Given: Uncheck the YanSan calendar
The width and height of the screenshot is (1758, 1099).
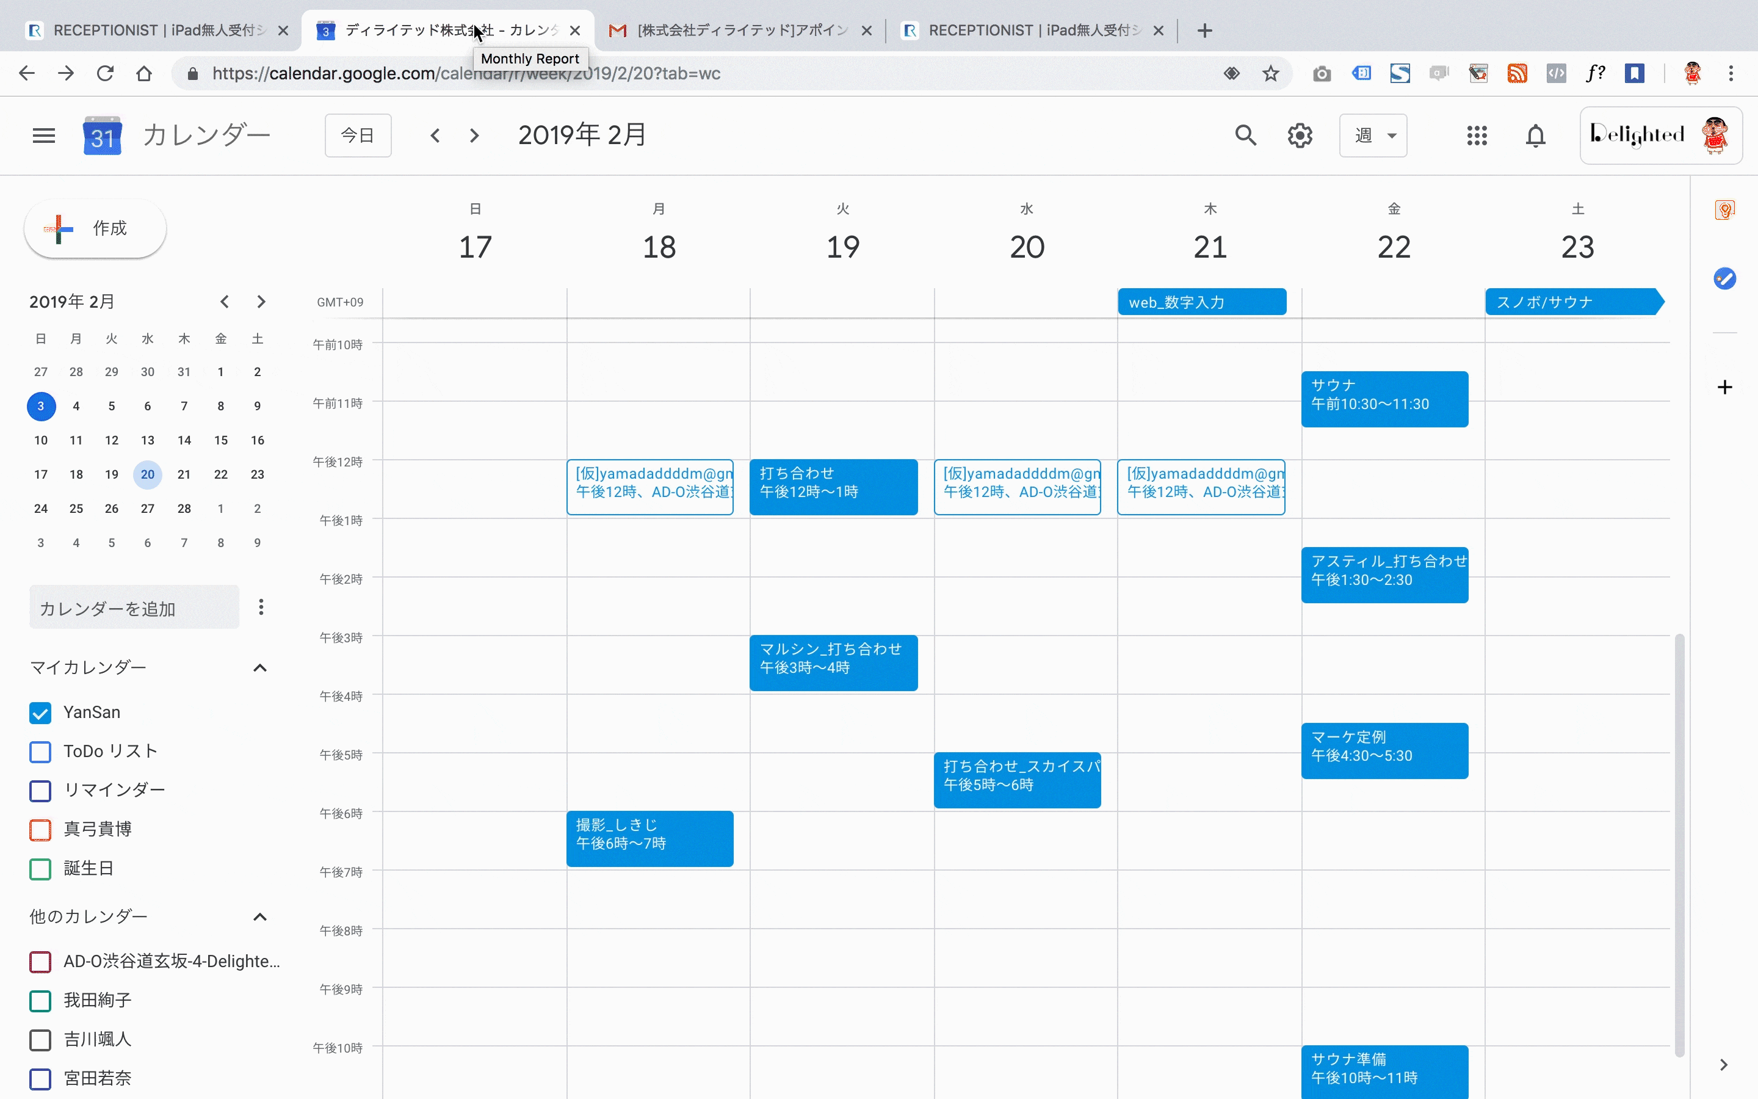Looking at the screenshot, I should point(41,713).
